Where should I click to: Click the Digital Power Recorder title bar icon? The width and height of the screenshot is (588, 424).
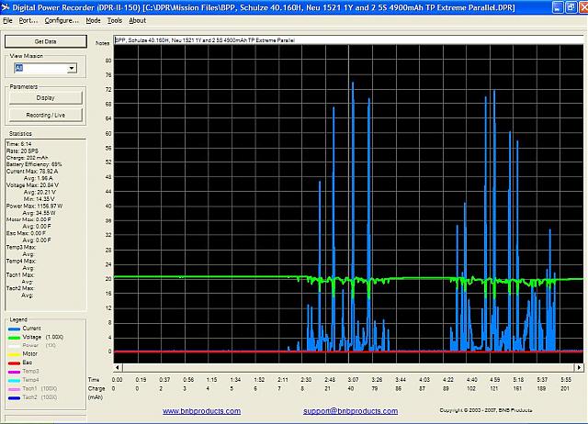(6, 6)
